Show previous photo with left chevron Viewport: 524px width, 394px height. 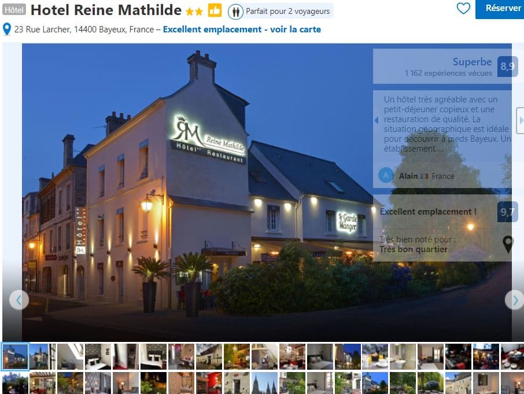19,300
